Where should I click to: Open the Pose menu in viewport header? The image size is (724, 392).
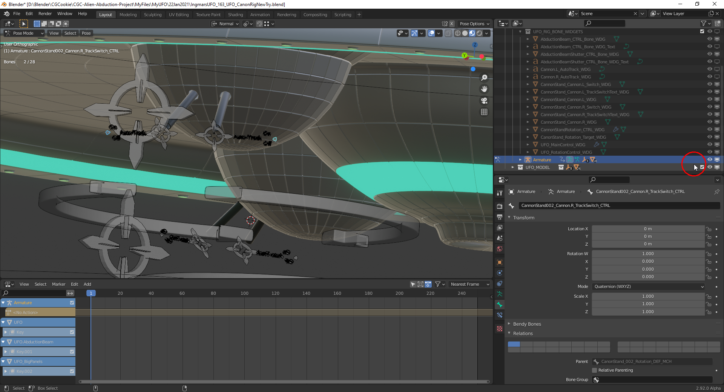click(86, 33)
